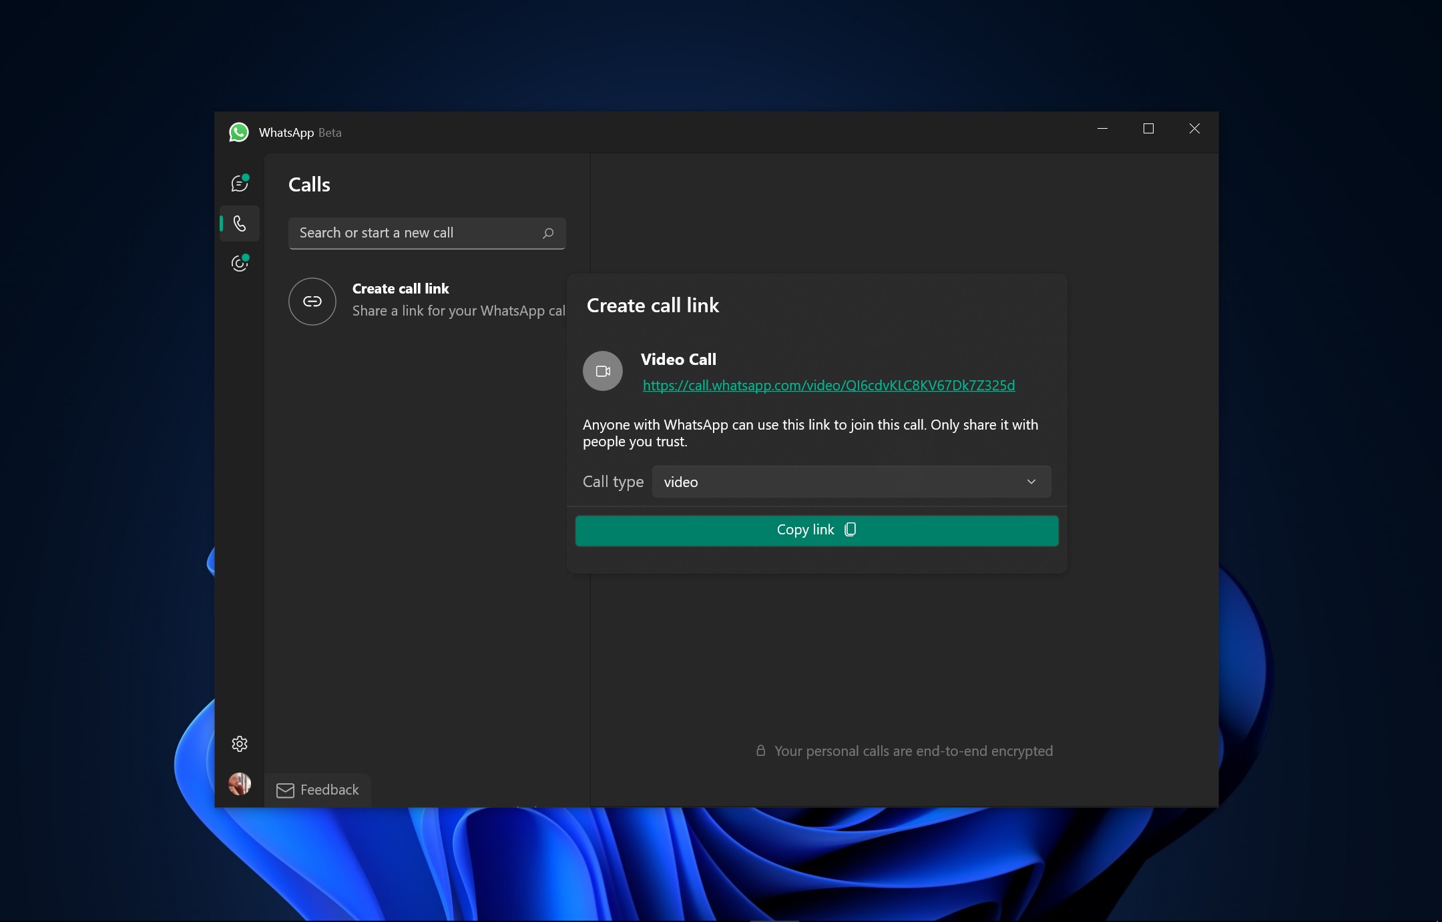Select the Calls phone icon in sidebar

(x=240, y=223)
